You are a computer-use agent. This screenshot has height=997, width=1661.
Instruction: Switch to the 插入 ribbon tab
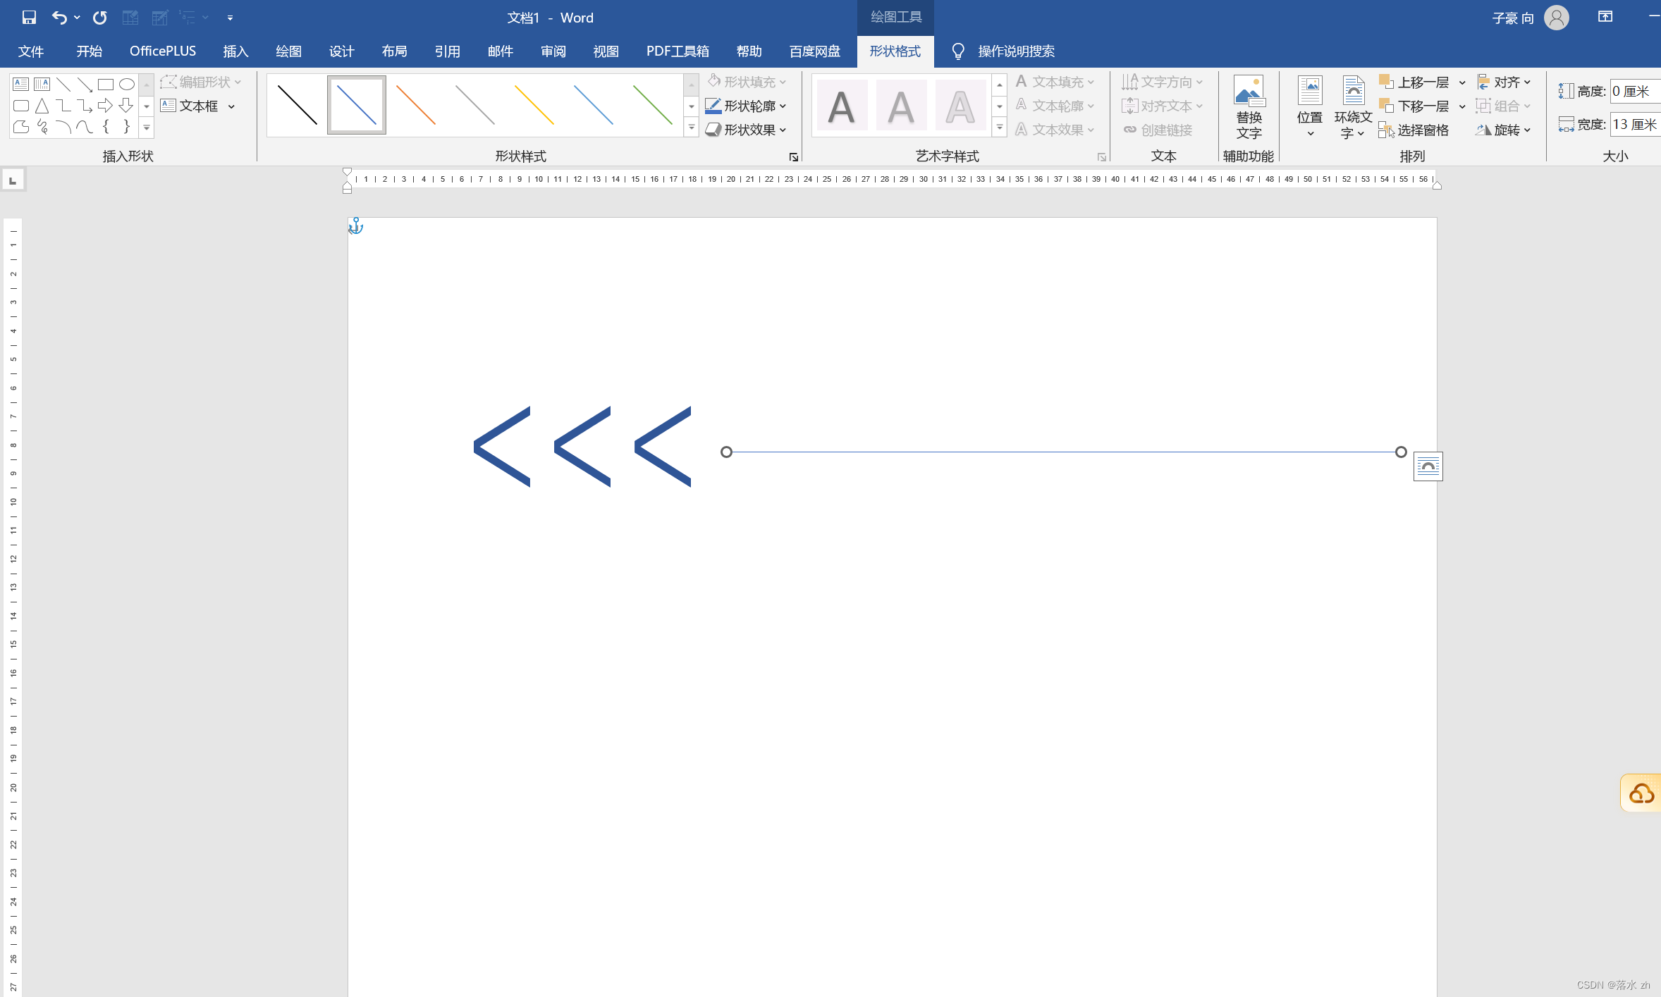pyautogui.click(x=235, y=51)
